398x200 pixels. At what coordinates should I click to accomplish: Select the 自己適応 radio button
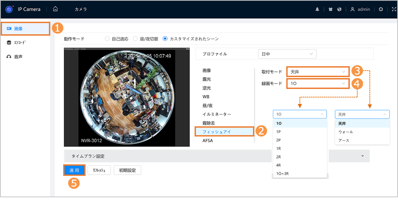[107, 39]
